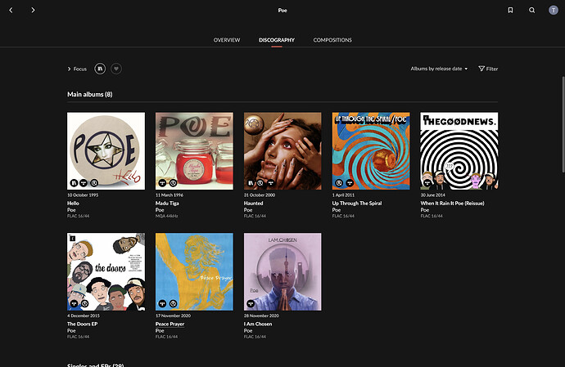Expand the Focus options
This screenshot has height=367, width=565.
pyautogui.click(x=77, y=69)
